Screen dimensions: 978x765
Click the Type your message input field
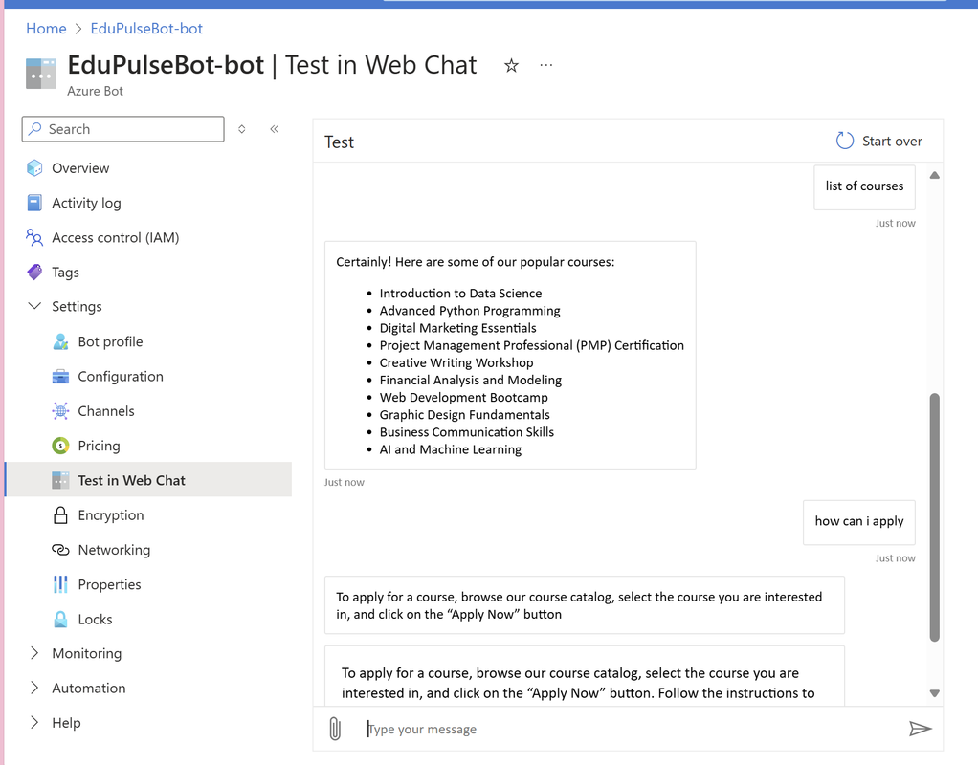pyautogui.click(x=633, y=729)
